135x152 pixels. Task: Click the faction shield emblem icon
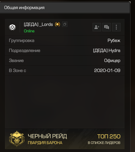(12, 27)
